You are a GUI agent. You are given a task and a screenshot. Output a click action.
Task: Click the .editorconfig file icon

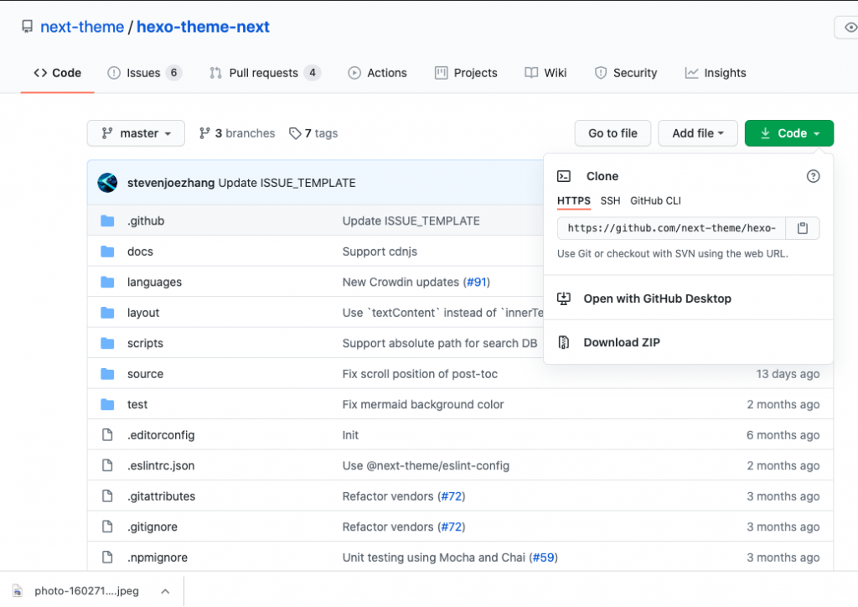pyautogui.click(x=107, y=434)
